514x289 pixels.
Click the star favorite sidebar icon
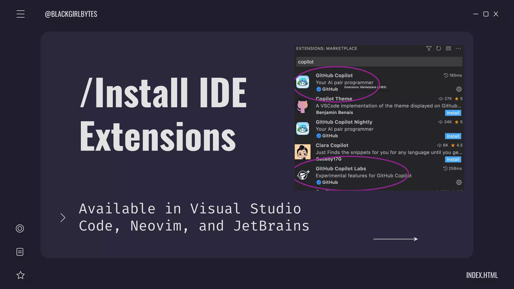pos(21,275)
